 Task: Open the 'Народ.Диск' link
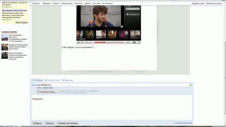coord(94,91)
